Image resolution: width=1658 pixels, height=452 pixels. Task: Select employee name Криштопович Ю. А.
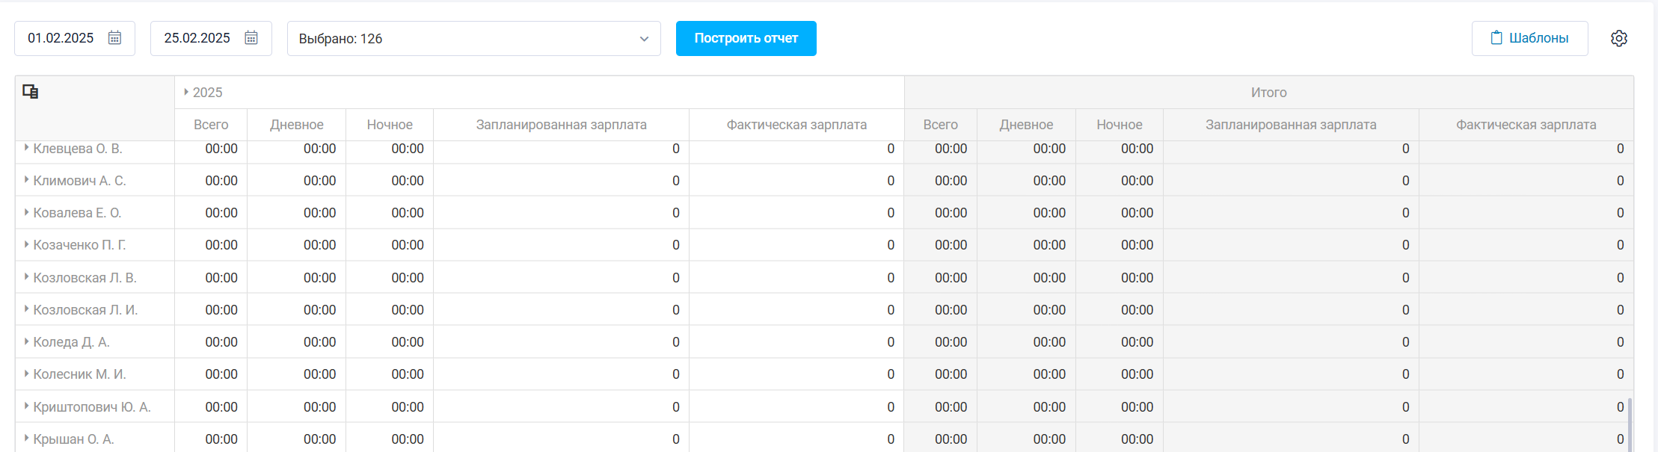tap(92, 407)
